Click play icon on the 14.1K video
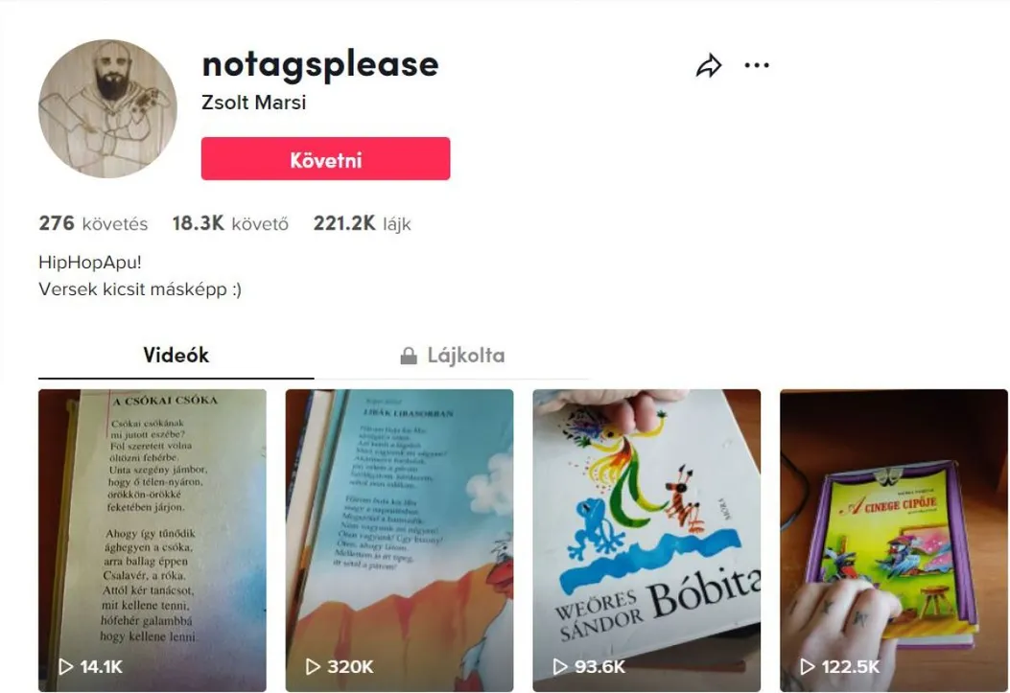This screenshot has height=693, width=1010. click(65, 666)
